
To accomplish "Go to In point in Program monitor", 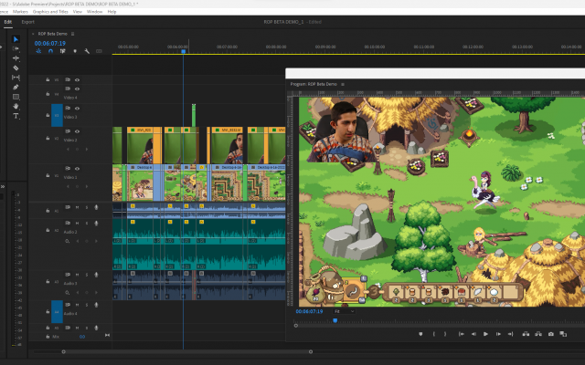I will click(461, 334).
